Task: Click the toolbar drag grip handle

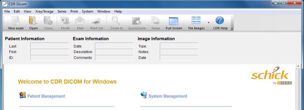Action: click(4, 22)
